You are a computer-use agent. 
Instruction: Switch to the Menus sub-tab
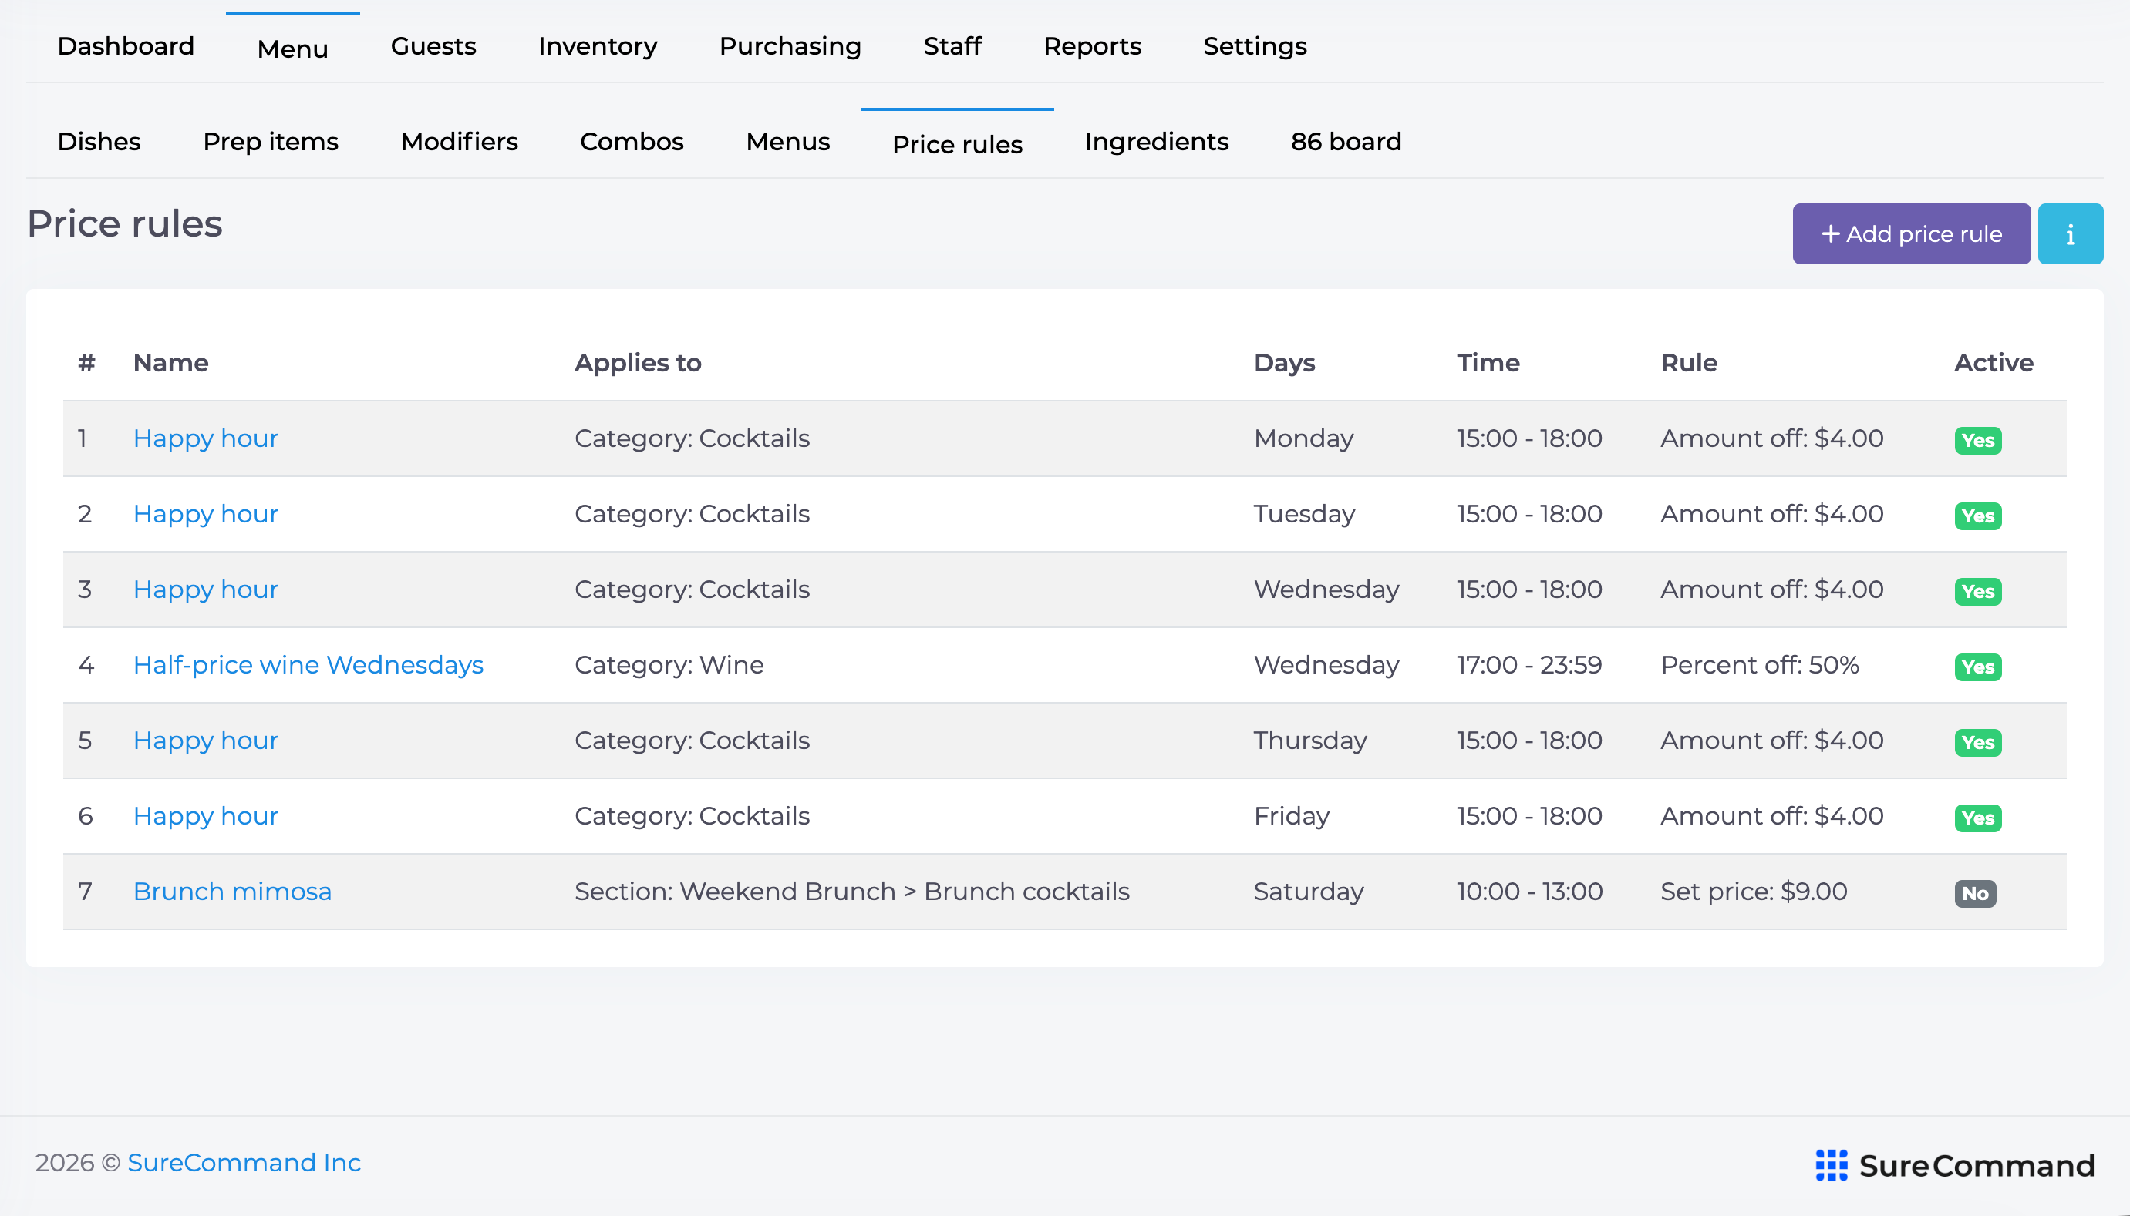[x=788, y=142]
